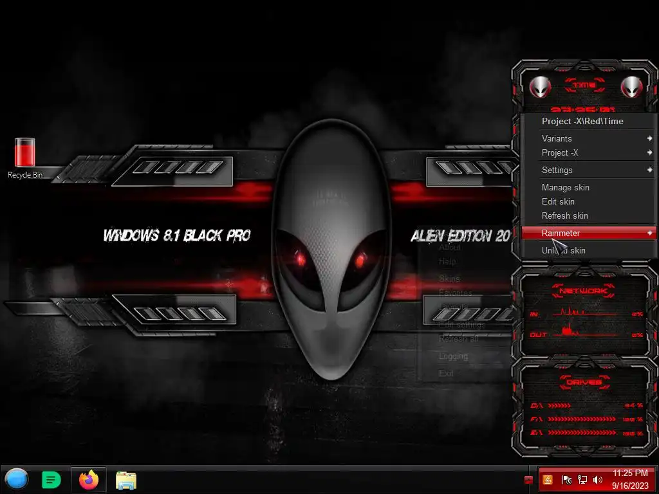659x494 pixels.
Task: Click the F:\ drive usage bar
Action: coord(582,419)
